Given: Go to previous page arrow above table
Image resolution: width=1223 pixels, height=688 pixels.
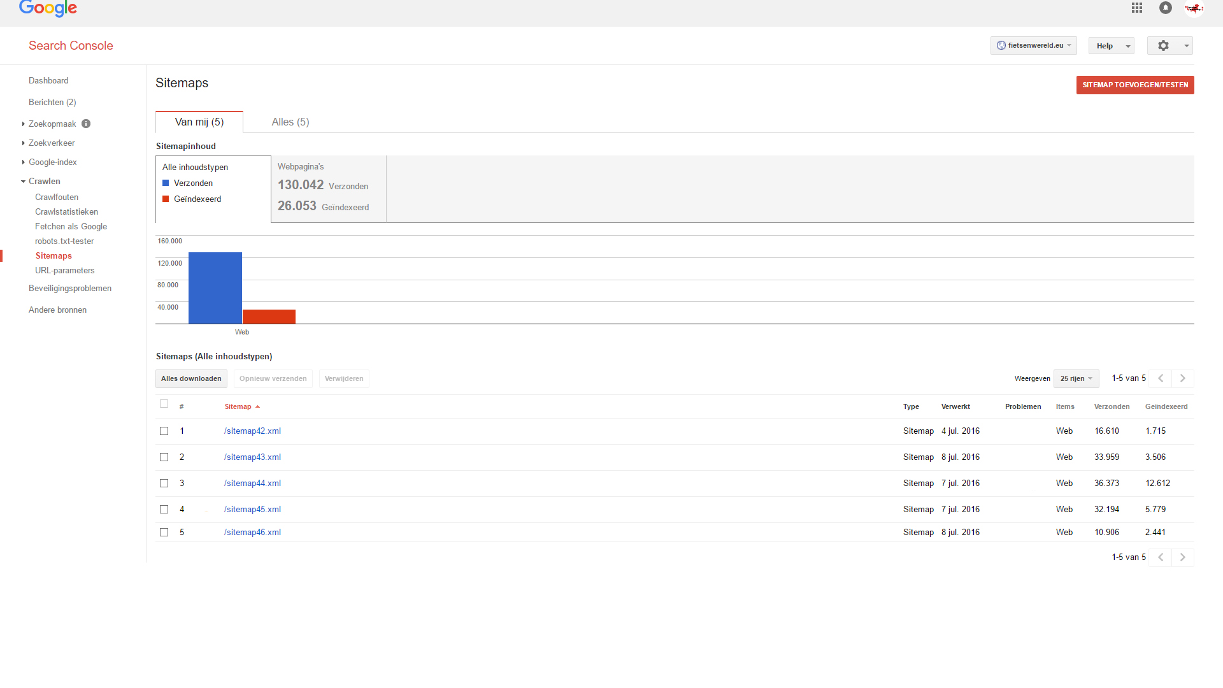Looking at the screenshot, I should [x=1161, y=378].
